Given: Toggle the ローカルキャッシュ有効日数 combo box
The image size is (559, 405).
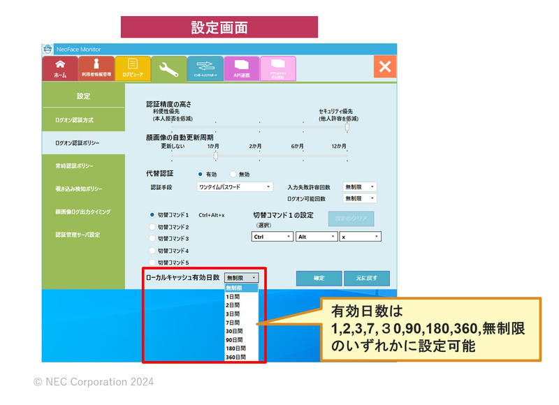Looking at the screenshot, I should (241, 278).
